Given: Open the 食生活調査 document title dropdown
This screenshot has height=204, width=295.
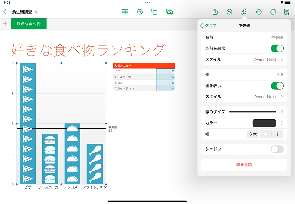Looking at the screenshot, I should click(36, 12).
